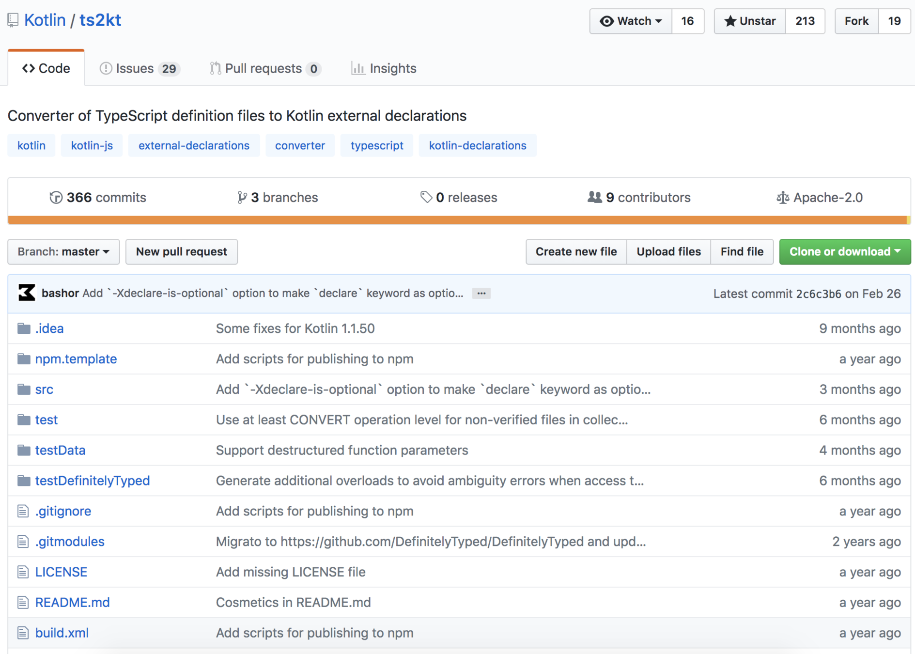The height and width of the screenshot is (654, 915).
Task: Open the Kotlin organization link
Action: (45, 20)
